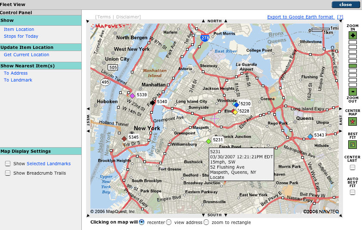The width and height of the screenshot is (362, 230).
Task: Click the Center Map star icon
Action: click(x=352, y=121)
